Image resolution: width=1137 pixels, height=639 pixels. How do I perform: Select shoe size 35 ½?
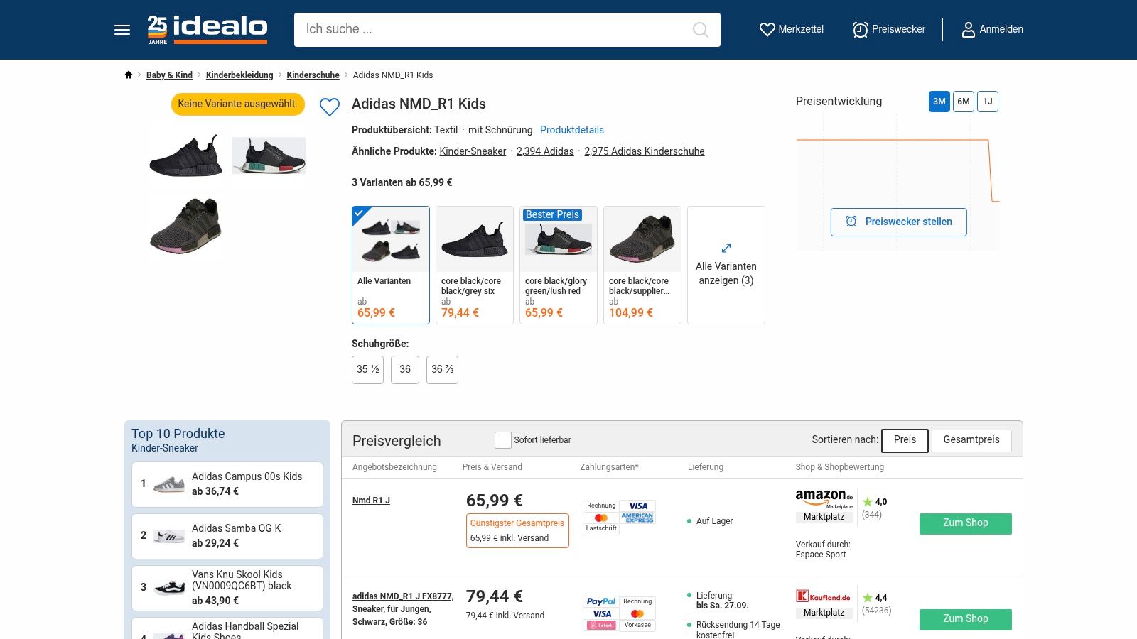367,370
